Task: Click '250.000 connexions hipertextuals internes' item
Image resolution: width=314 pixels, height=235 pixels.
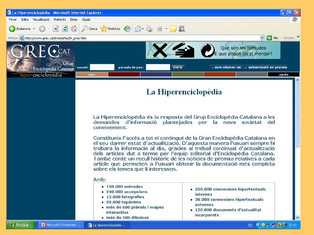Action: [230, 192]
